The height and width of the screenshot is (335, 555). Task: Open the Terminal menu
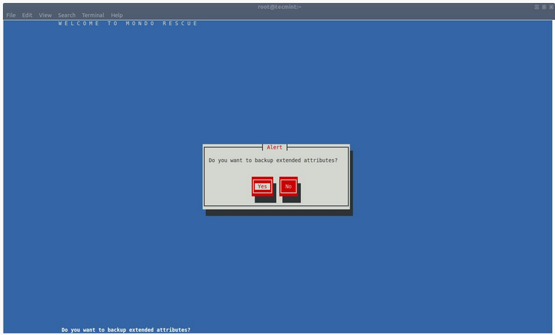click(x=93, y=15)
